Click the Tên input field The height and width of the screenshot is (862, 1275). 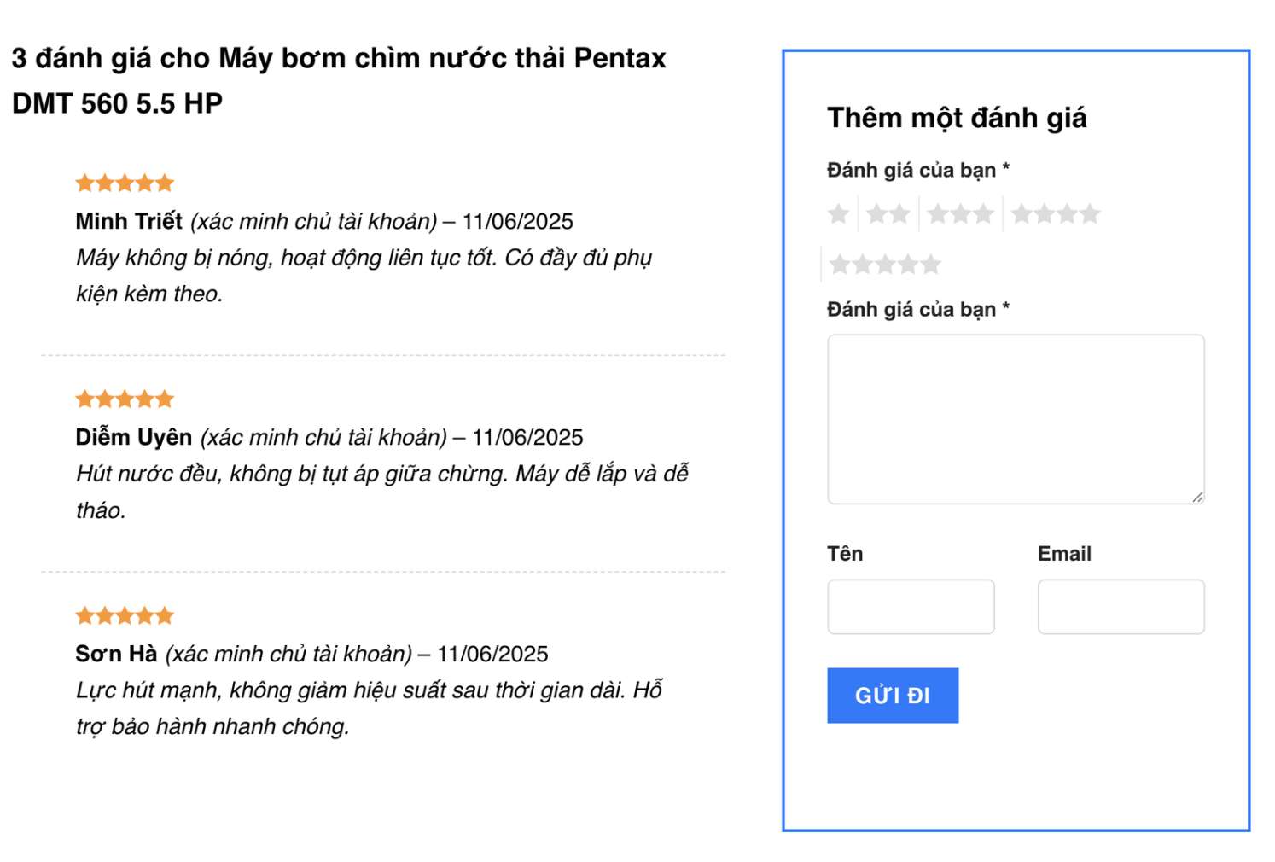[x=911, y=606]
